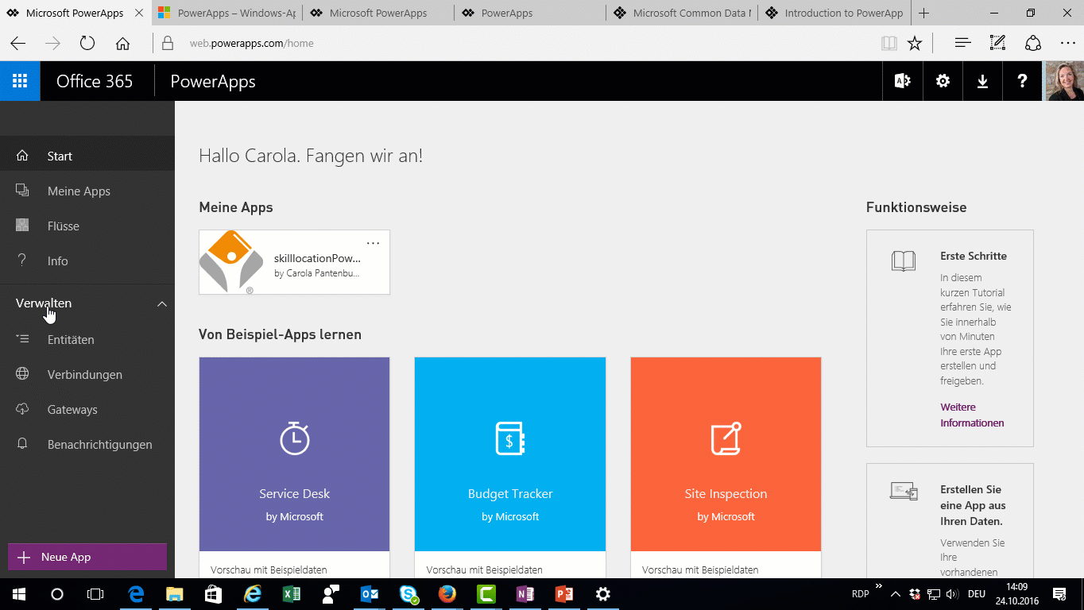
Task: Click the Office 365 header link
Action: [x=95, y=81]
